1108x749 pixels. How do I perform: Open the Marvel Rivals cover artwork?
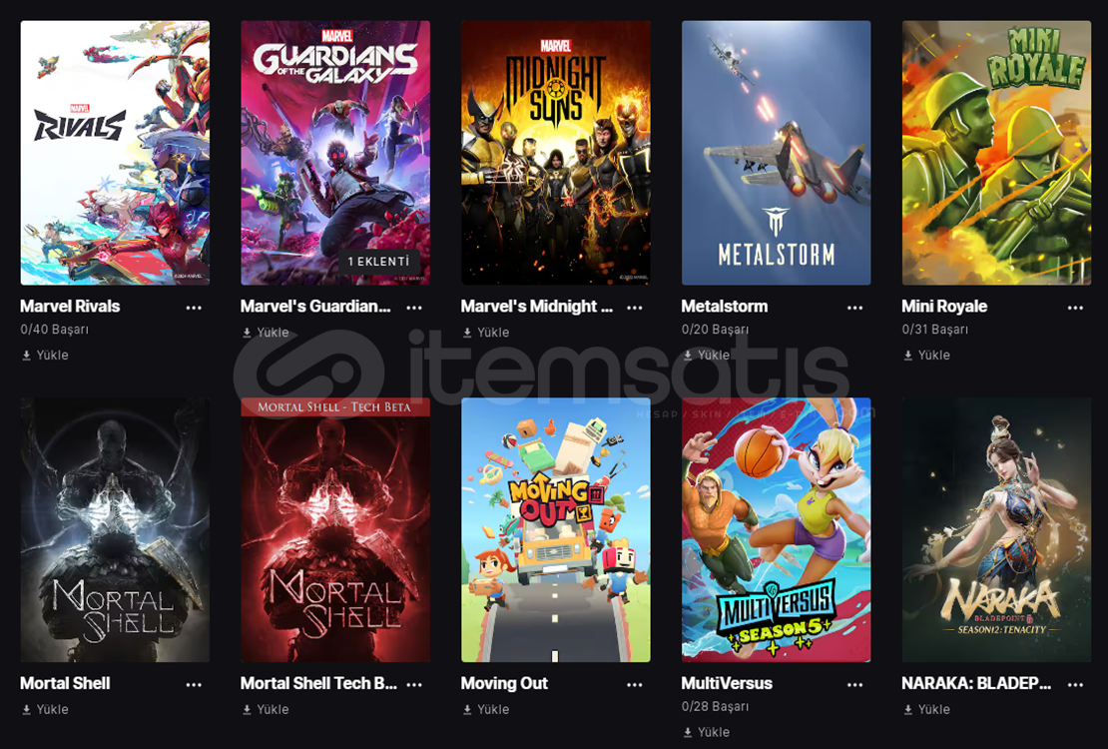[x=115, y=153]
